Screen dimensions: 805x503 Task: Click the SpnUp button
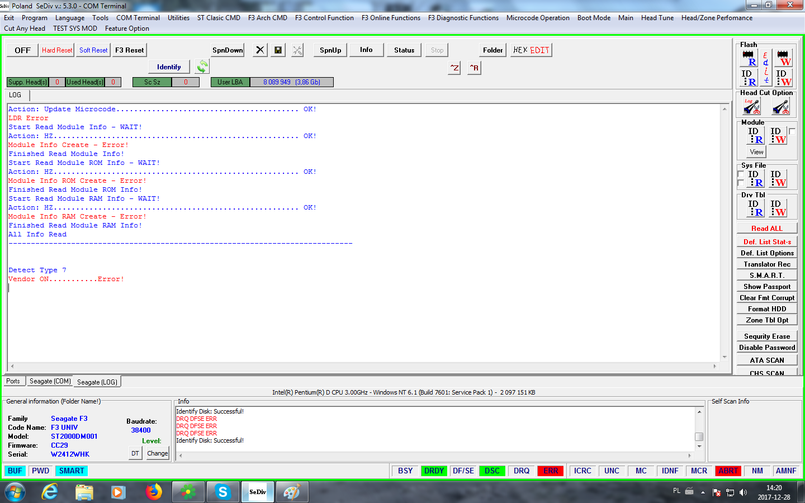click(x=330, y=50)
